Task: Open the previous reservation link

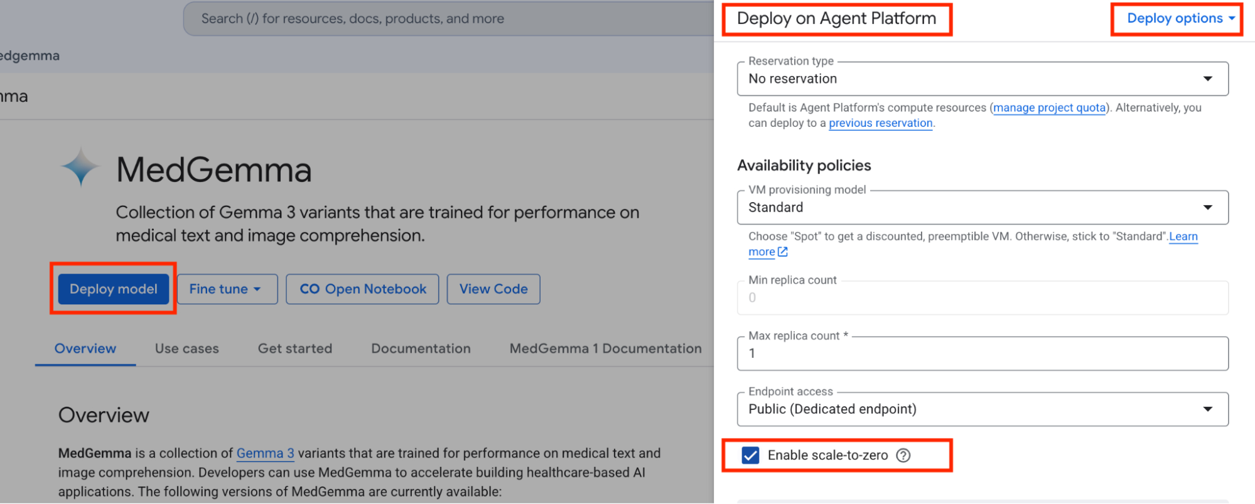Action: (x=881, y=124)
